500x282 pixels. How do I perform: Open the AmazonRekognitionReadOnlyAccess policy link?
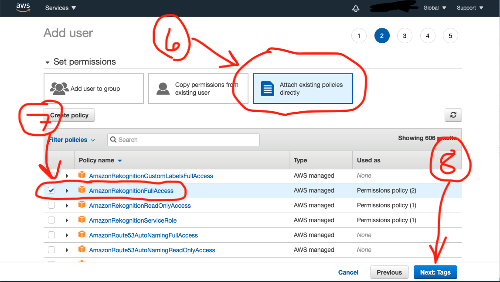(x=139, y=206)
